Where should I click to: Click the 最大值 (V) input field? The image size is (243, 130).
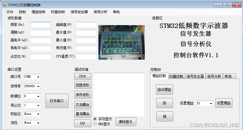pos(86,33)
